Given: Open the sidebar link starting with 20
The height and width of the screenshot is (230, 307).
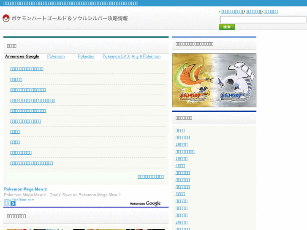Looking at the screenshot, I should point(182,222).
